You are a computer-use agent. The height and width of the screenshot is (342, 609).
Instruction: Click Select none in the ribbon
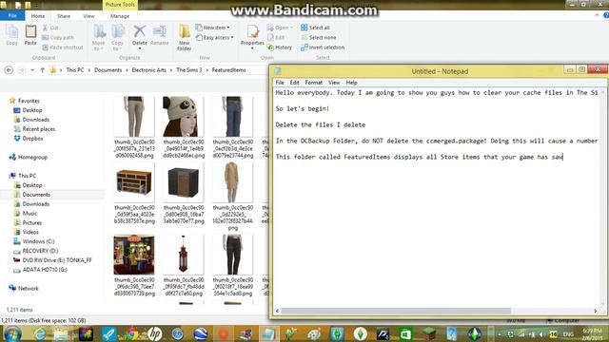[x=319, y=38]
